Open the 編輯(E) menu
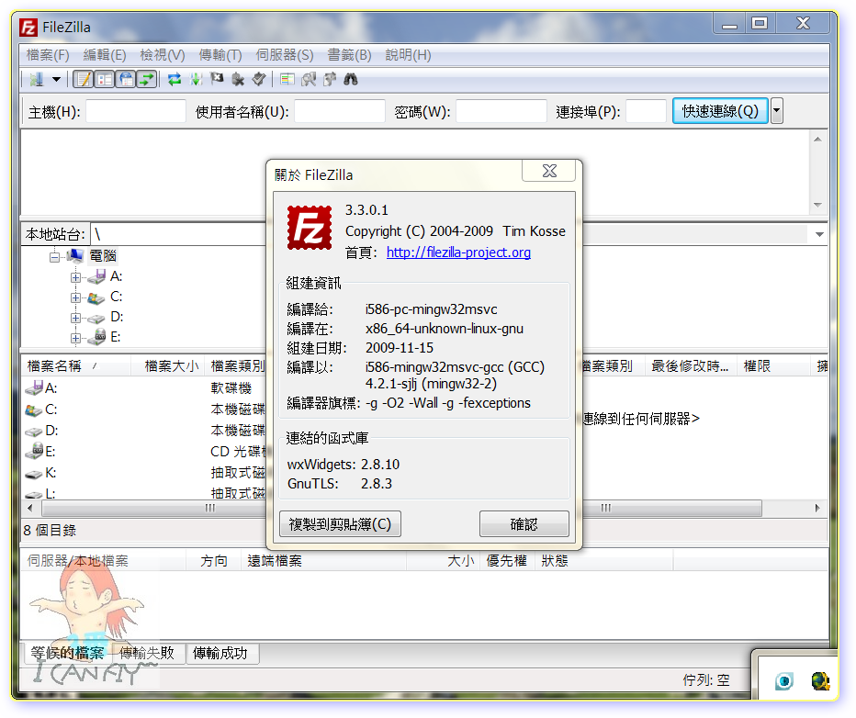856x718 pixels. pyautogui.click(x=105, y=55)
